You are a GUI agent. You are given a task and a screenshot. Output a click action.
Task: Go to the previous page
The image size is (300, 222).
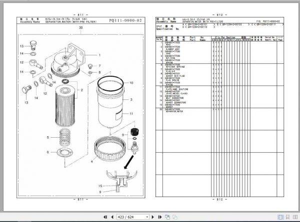tap(112, 217)
